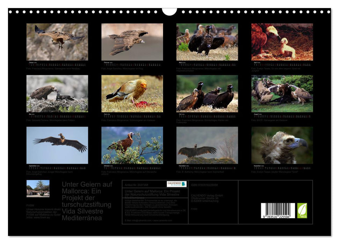Click the ISBN number text

[204, 185]
